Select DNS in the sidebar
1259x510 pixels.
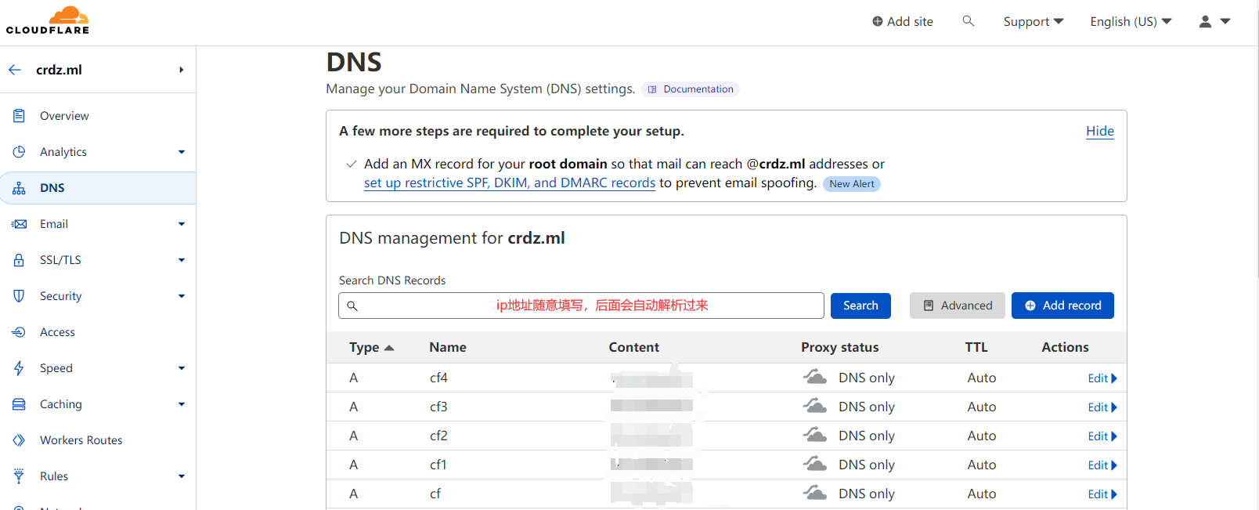(x=98, y=188)
